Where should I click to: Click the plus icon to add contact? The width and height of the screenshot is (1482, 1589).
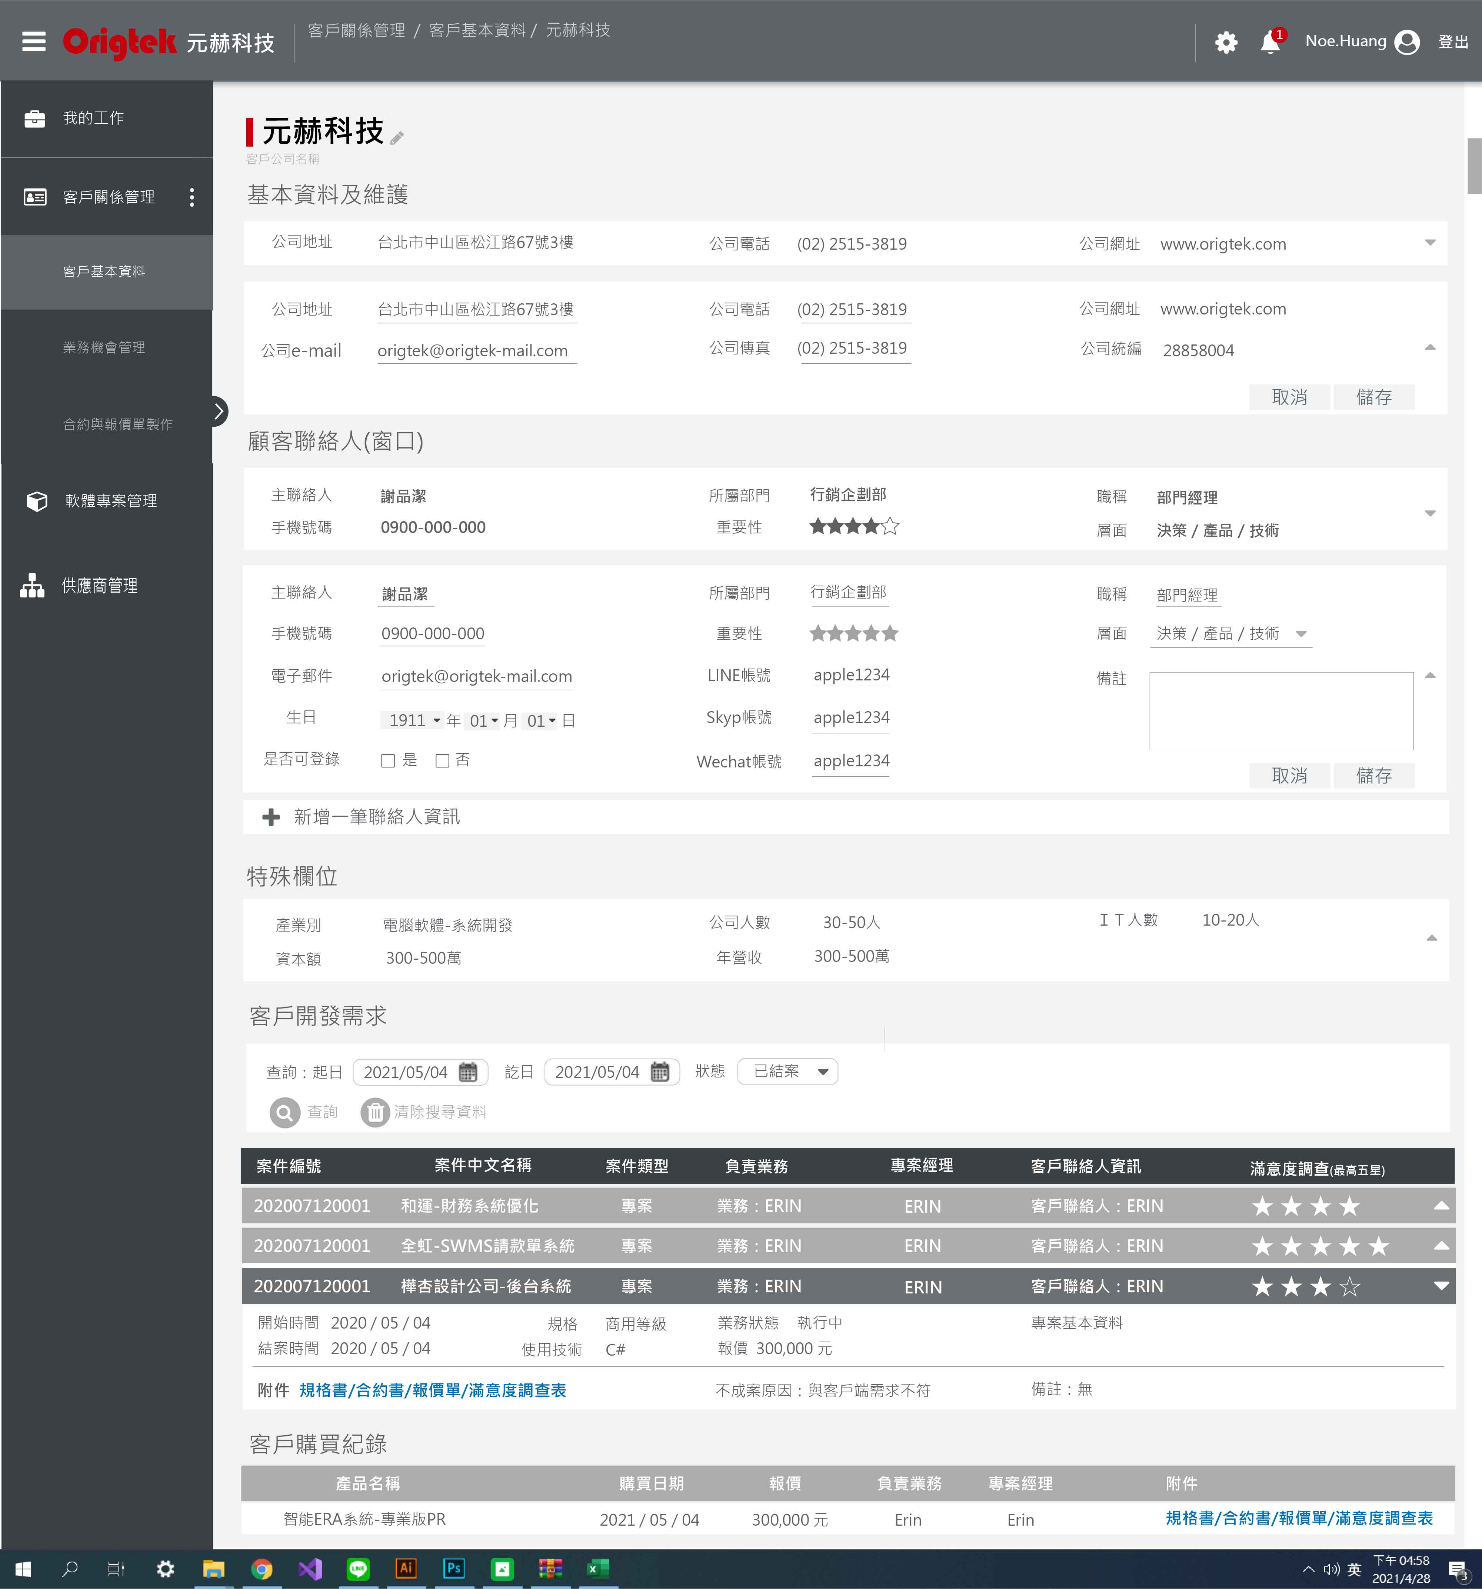click(x=271, y=817)
